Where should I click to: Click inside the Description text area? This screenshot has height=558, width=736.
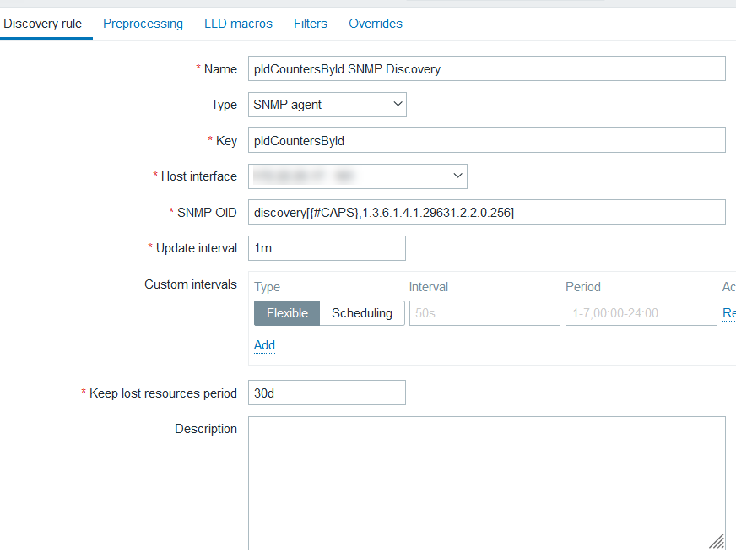pyautogui.click(x=486, y=483)
